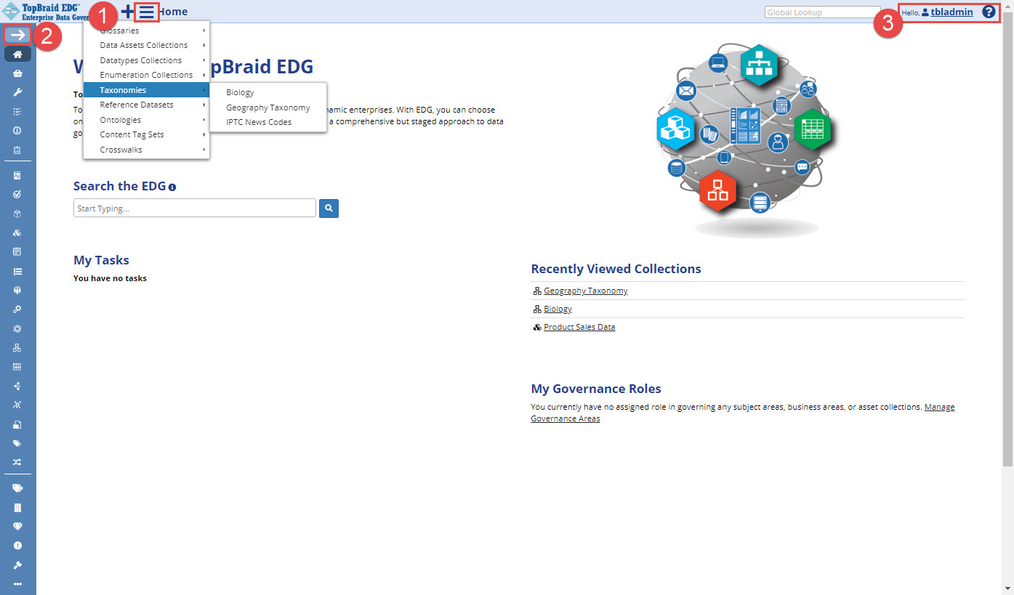Expand Datatypes Collections submenu
Viewport: 1014px width, 595px height.
[146, 60]
